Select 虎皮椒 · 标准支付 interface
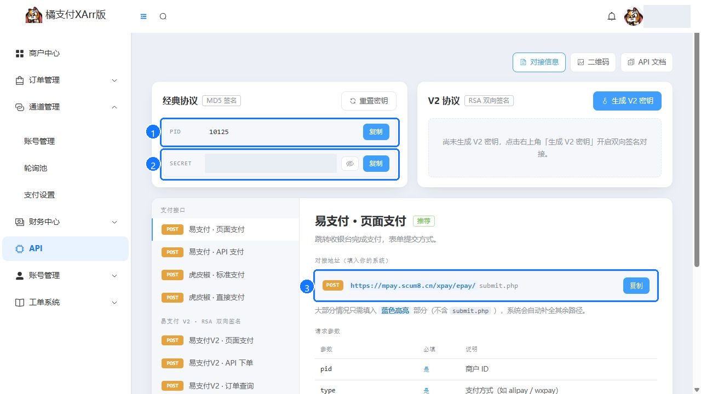 [x=226, y=275]
